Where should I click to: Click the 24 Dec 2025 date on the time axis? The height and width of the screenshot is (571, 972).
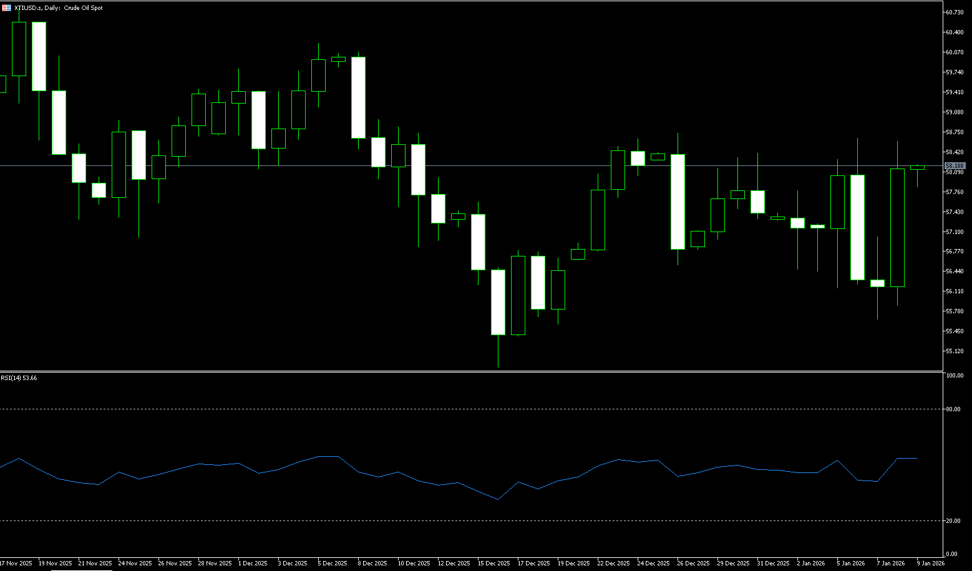653,564
